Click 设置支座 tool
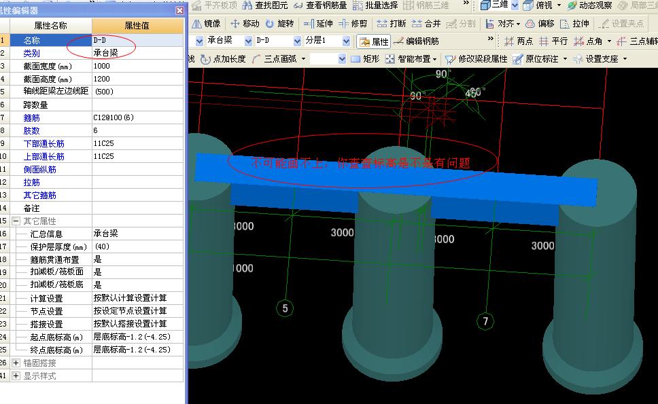 tap(596, 59)
